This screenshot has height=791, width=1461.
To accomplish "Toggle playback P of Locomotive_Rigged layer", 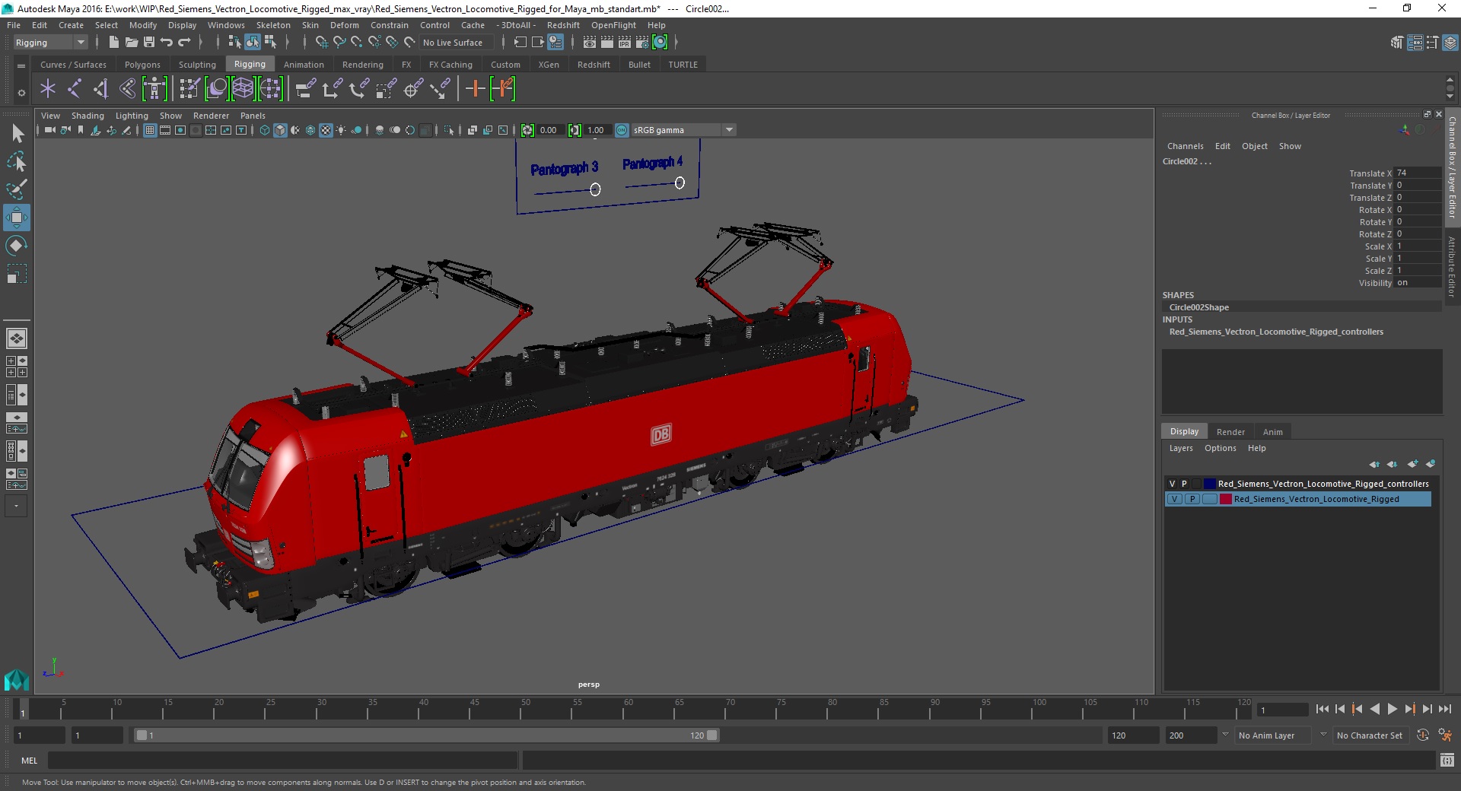I will (1192, 499).
